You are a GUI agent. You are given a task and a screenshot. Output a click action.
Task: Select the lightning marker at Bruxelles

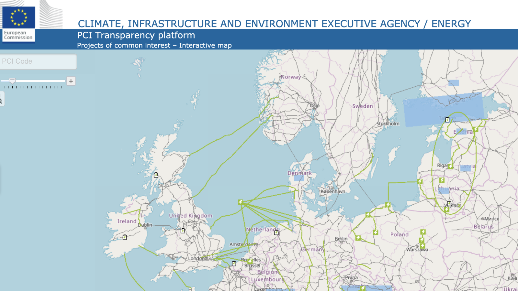250,261
